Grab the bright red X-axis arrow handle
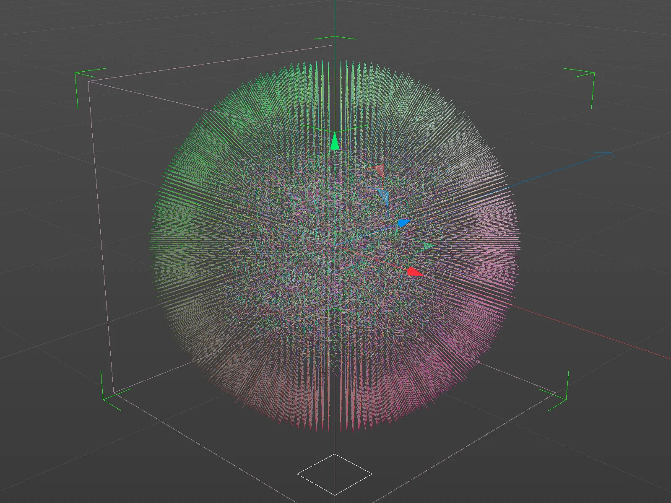The width and height of the screenshot is (671, 503). click(415, 272)
